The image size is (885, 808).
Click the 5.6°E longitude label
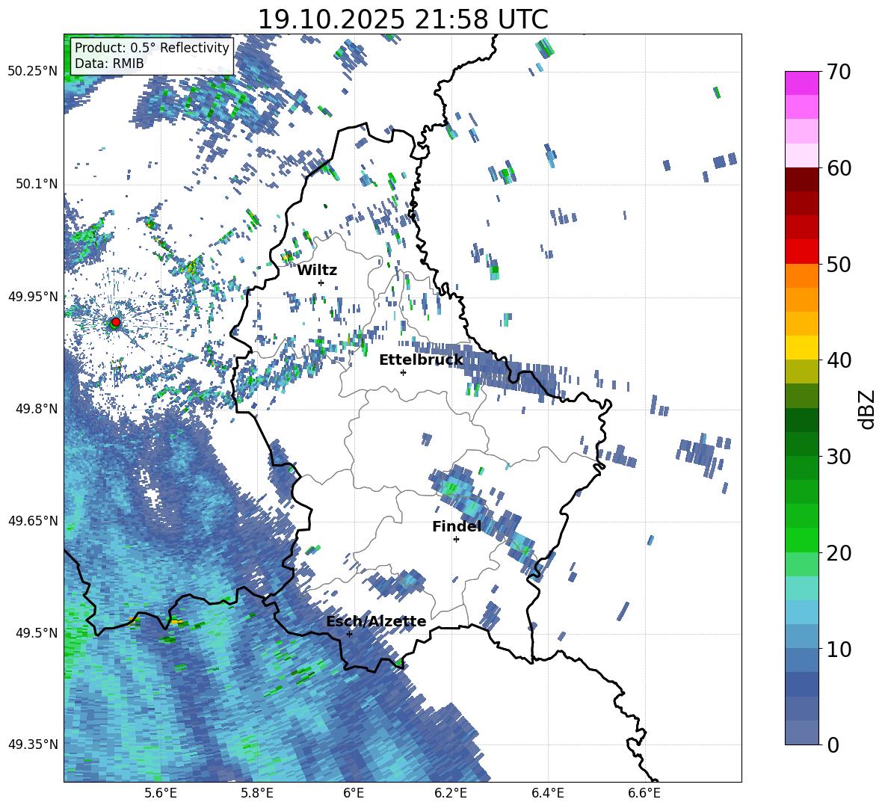click(x=161, y=793)
